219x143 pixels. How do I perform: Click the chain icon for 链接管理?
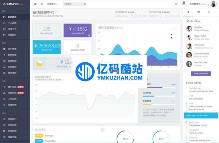(4, 105)
